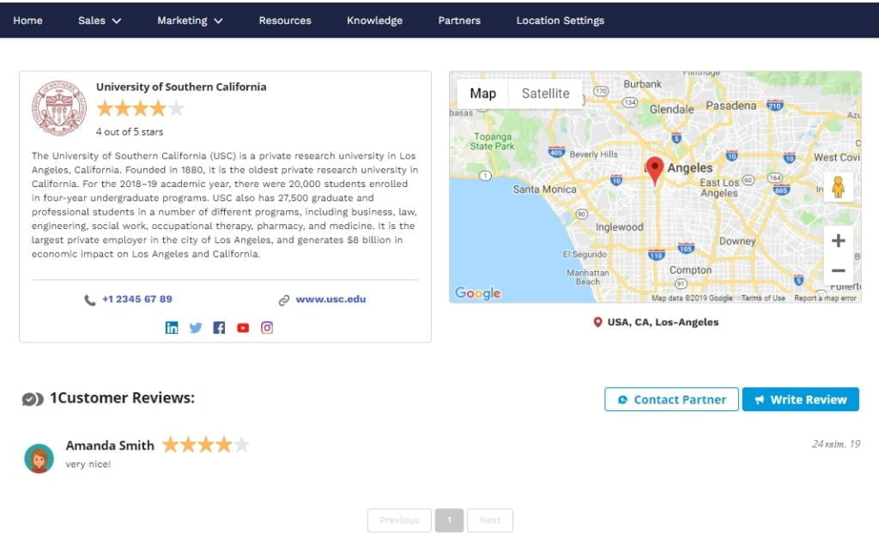Click the Glendale label on the map
This screenshot has width=879, height=539.
click(x=671, y=109)
